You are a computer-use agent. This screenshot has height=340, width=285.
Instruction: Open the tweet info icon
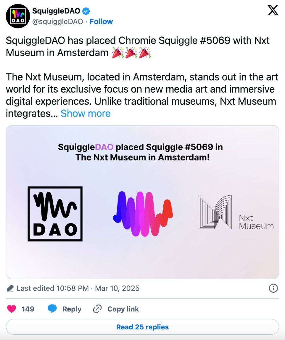tap(273, 288)
